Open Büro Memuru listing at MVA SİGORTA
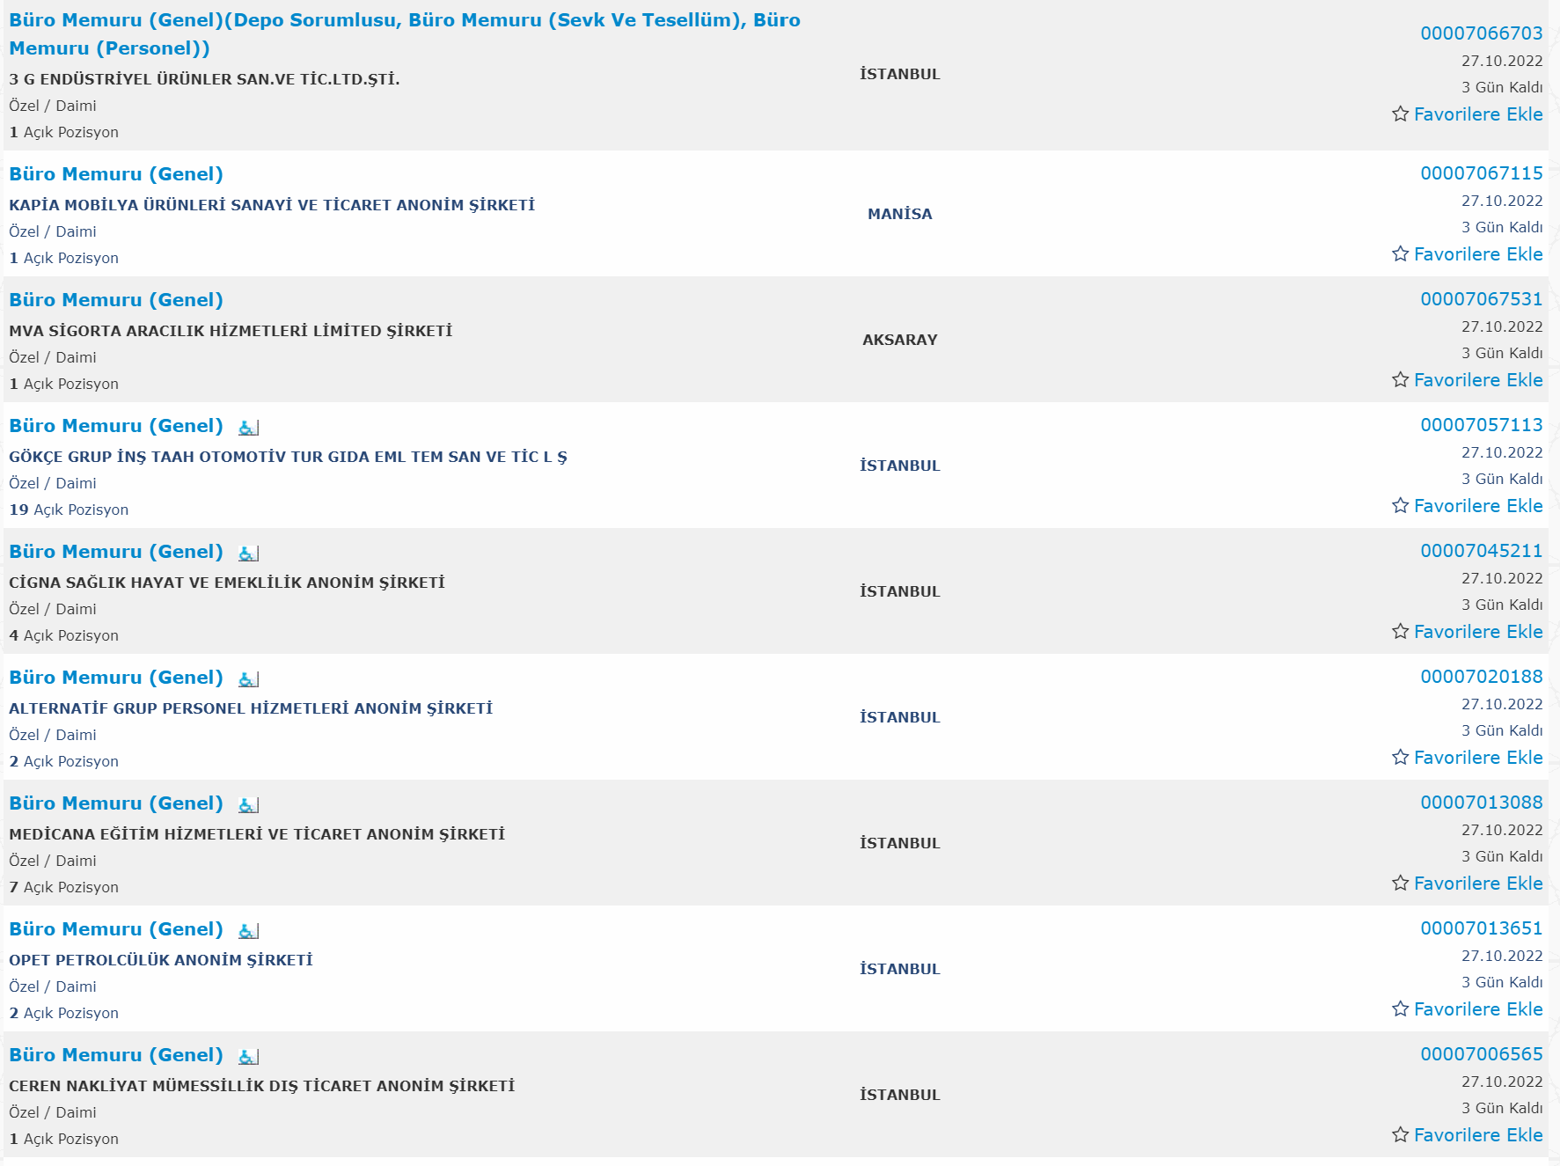The width and height of the screenshot is (1560, 1166). pos(116,300)
